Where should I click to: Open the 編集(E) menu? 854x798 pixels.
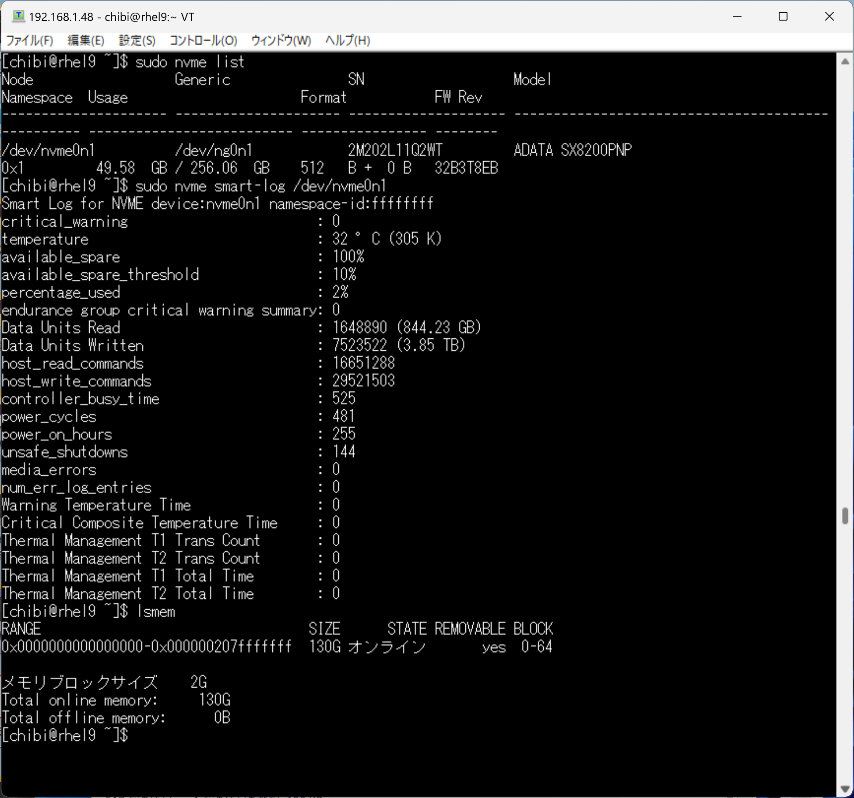pos(86,41)
